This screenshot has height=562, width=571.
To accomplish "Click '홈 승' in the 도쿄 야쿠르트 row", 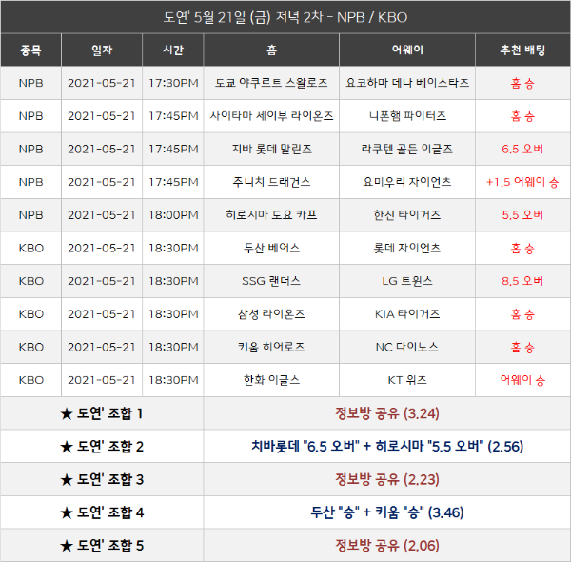I will pos(522,84).
